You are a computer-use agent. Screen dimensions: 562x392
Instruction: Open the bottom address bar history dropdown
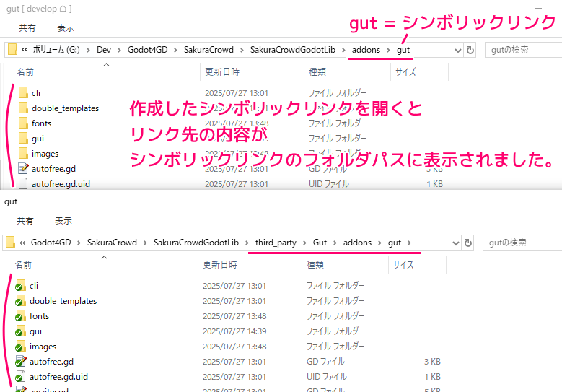455,243
